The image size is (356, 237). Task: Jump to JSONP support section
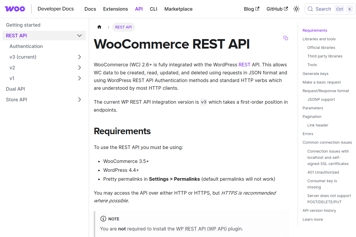click(x=321, y=99)
